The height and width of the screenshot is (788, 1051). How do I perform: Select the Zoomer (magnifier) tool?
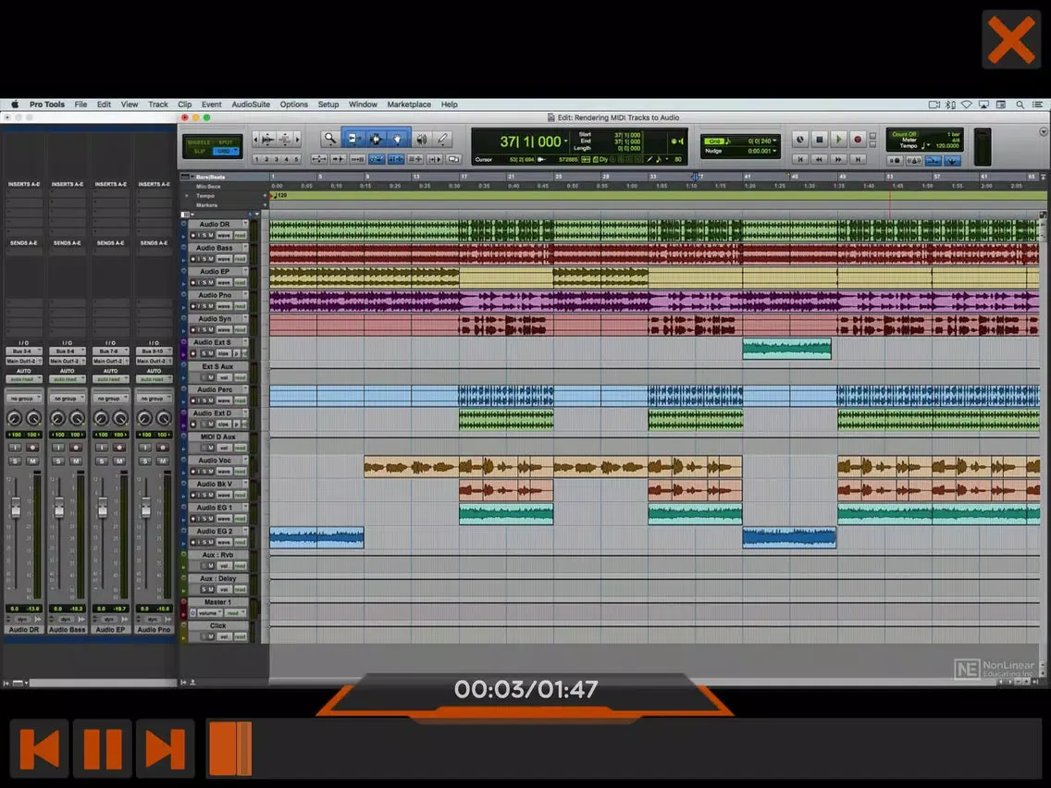pyautogui.click(x=329, y=139)
